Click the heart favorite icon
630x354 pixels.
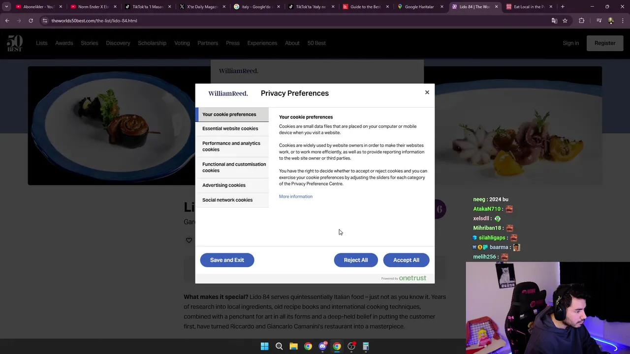(x=189, y=240)
